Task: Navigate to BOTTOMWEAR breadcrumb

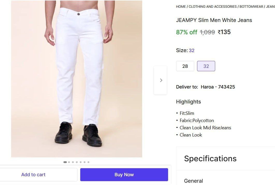Action: (251, 7)
